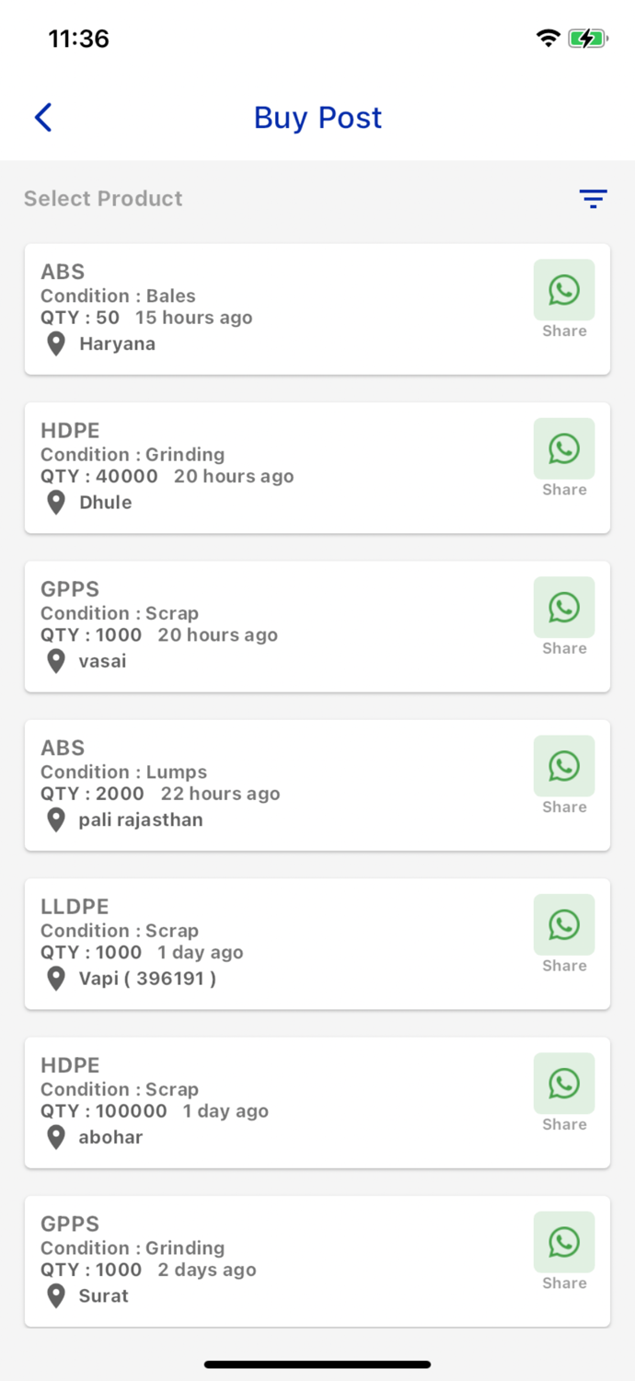Image resolution: width=635 pixels, height=1381 pixels.
Task: Click the Share label under the ABS Bales card
Action: tap(563, 331)
